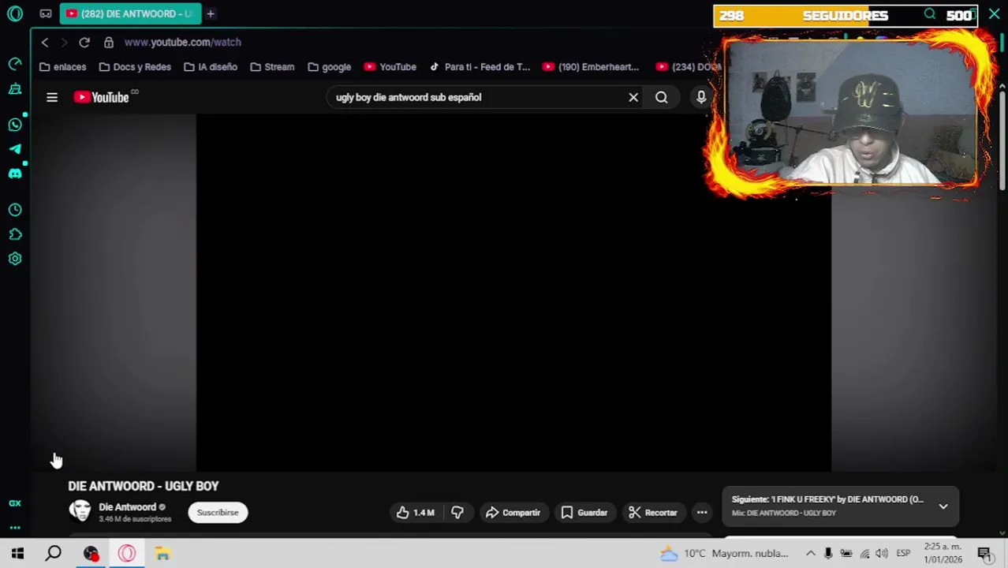The width and height of the screenshot is (1008, 568).
Task: Open WhatsApp from the sidebar
Action: pos(15,125)
